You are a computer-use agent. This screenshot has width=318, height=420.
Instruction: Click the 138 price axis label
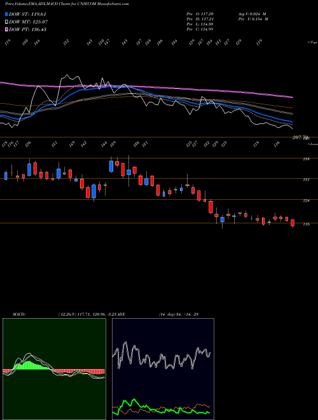pyautogui.click(x=306, y=159)
